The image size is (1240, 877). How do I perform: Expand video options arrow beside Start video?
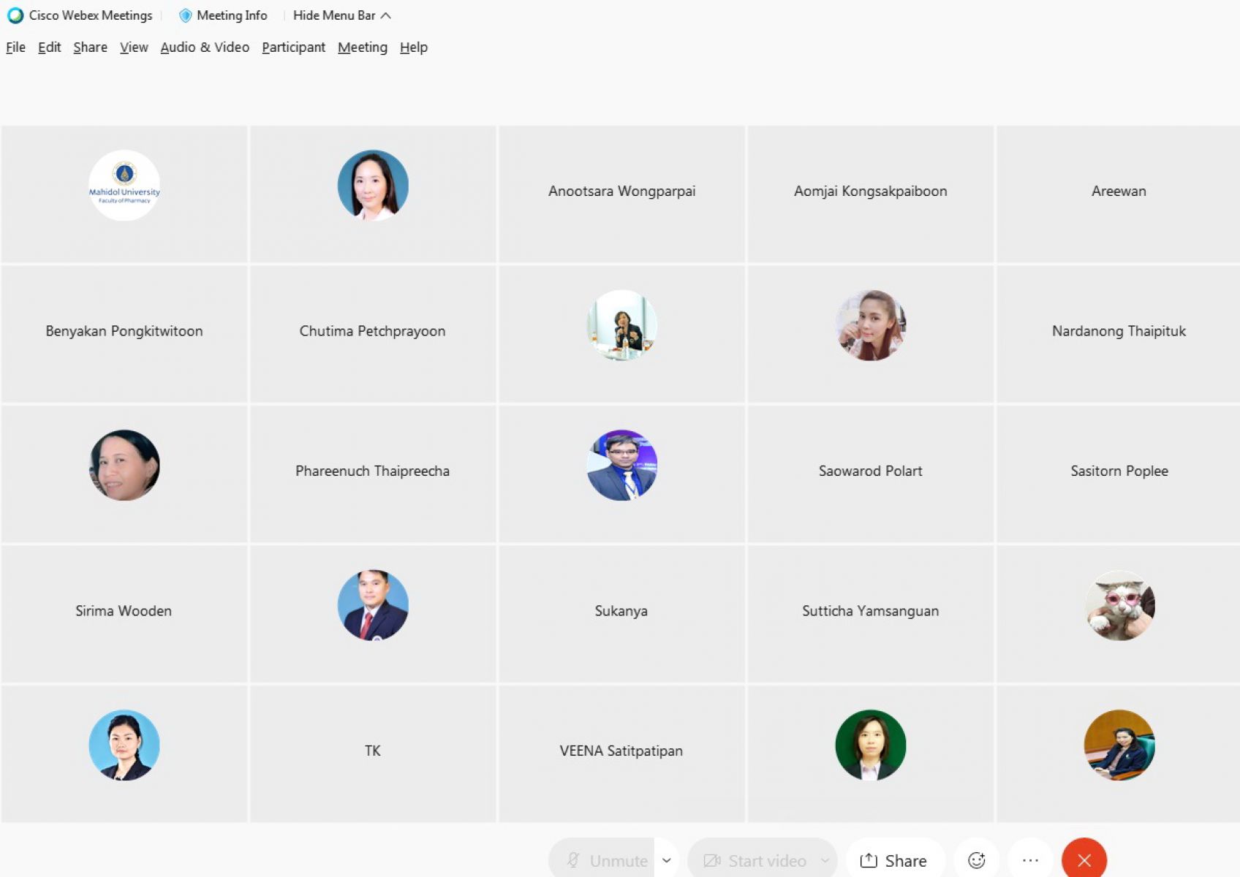click(x=825, y=860)
